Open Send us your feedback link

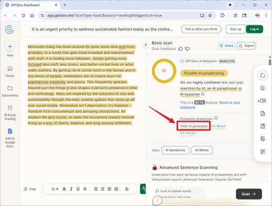[210, 105]
